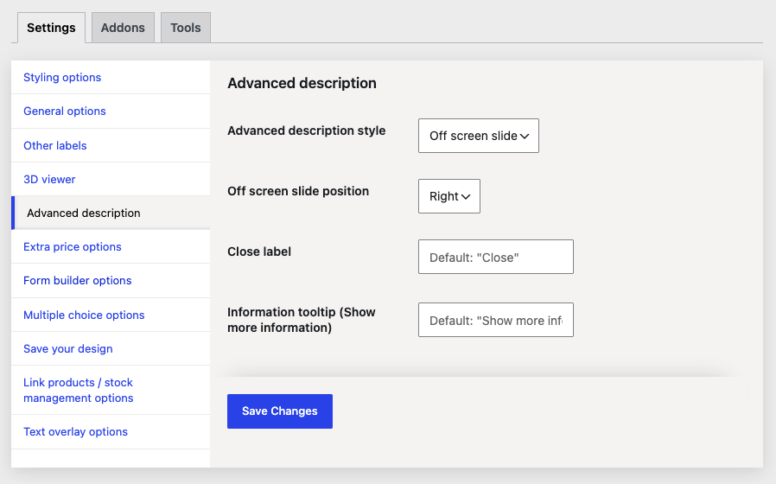Select Advanced description sidebar item
776x484 pixels.
111,213
